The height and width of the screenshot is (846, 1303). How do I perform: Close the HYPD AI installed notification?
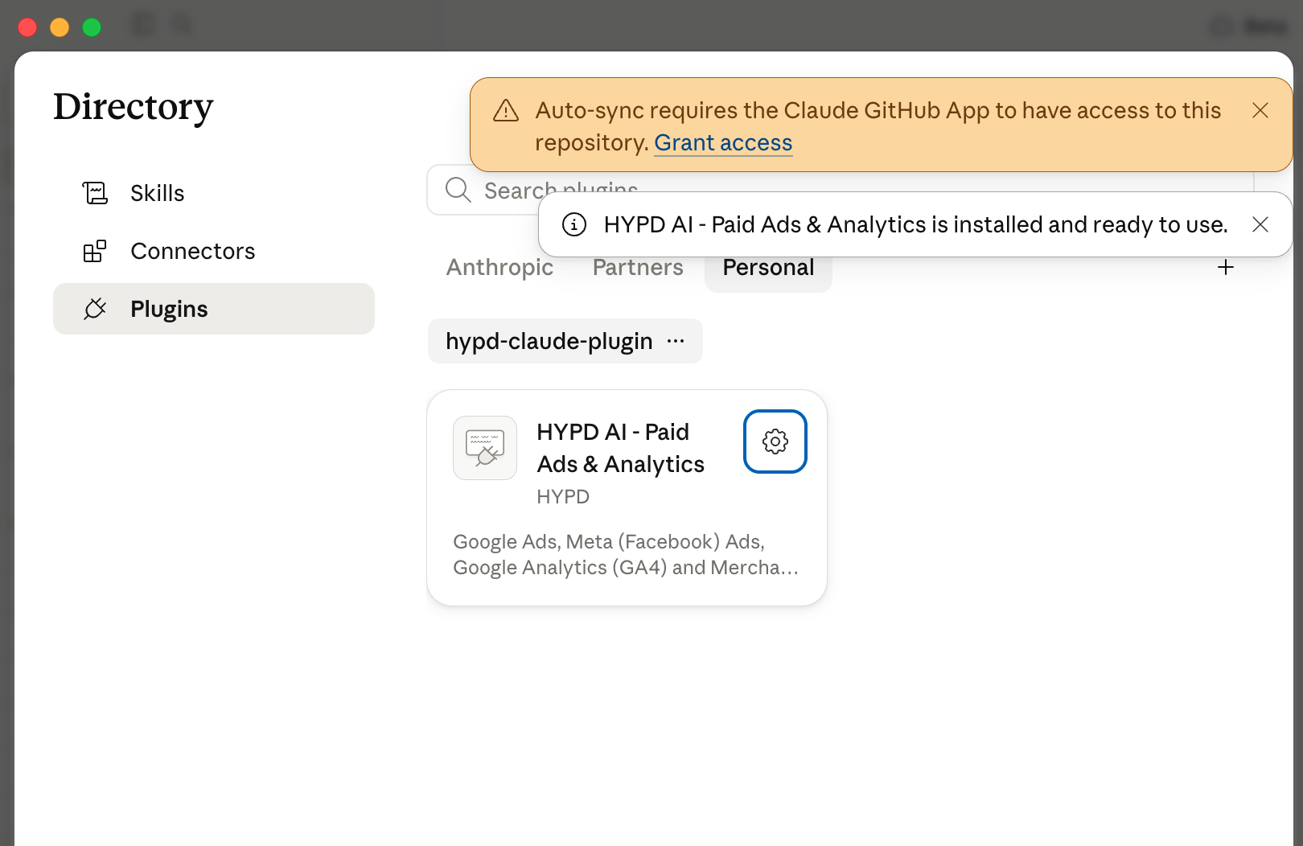coord(1260,224)
